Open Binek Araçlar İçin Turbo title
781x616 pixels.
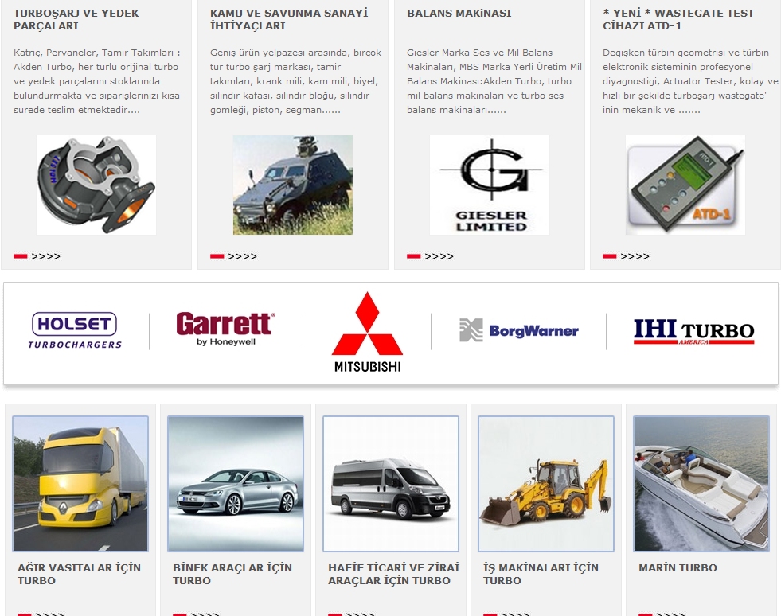click(232, 574)
